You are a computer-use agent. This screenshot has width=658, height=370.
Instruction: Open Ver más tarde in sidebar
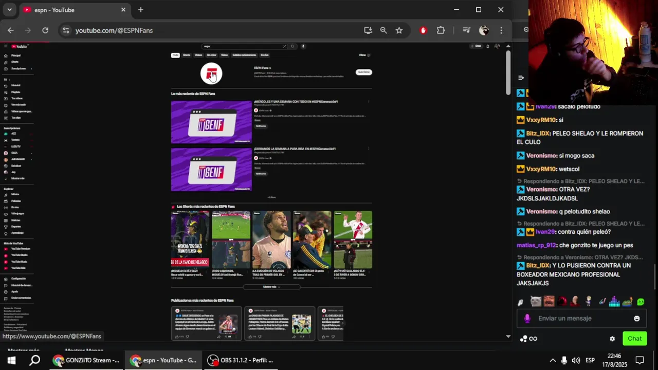[x=18, y=105]
